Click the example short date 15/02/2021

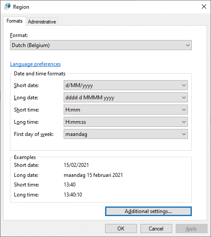coord(76,165)
